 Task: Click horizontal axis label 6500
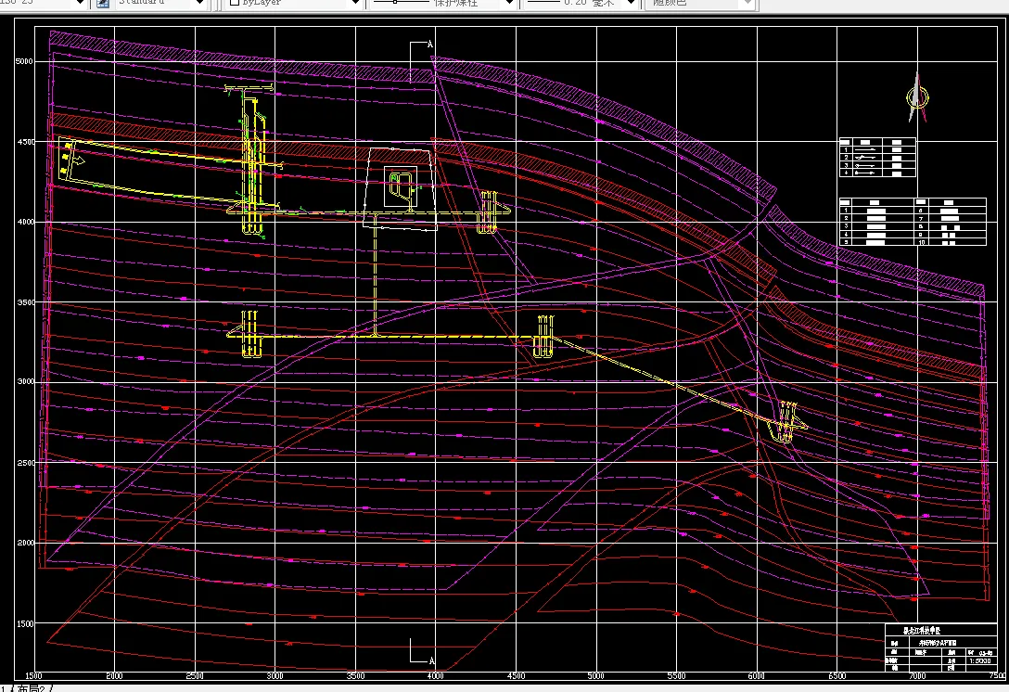(x=837, y=676)
